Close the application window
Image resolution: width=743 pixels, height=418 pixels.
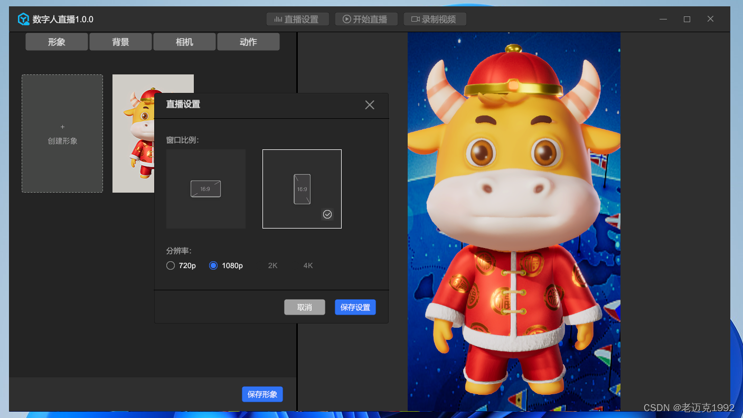(710, 19)
